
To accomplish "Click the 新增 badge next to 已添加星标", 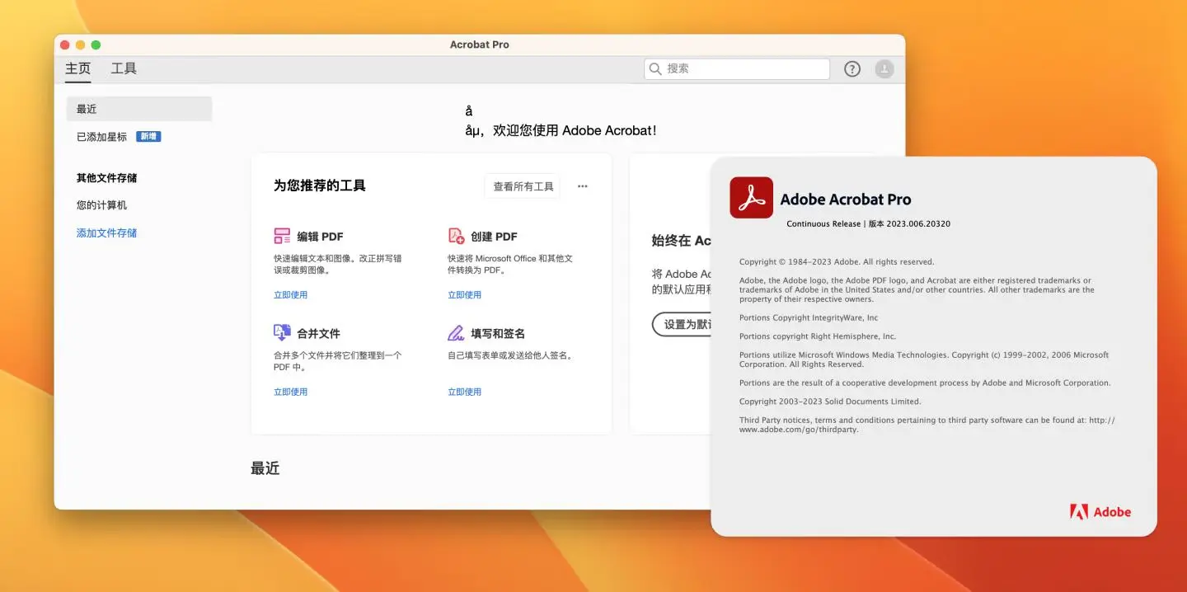I will tap(148, 137).
